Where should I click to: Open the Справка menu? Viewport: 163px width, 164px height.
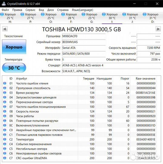pyautogui.click(x=63, y=10)
